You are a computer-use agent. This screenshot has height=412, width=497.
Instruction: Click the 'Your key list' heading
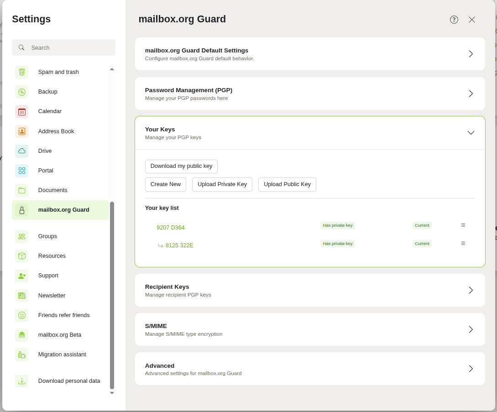(162, 208)
